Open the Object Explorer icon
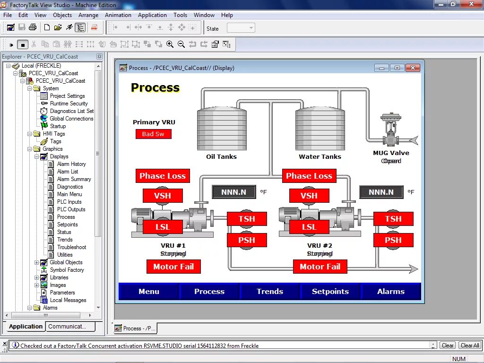The height and width of the screenshot is (363, 484). pos(226,44)
